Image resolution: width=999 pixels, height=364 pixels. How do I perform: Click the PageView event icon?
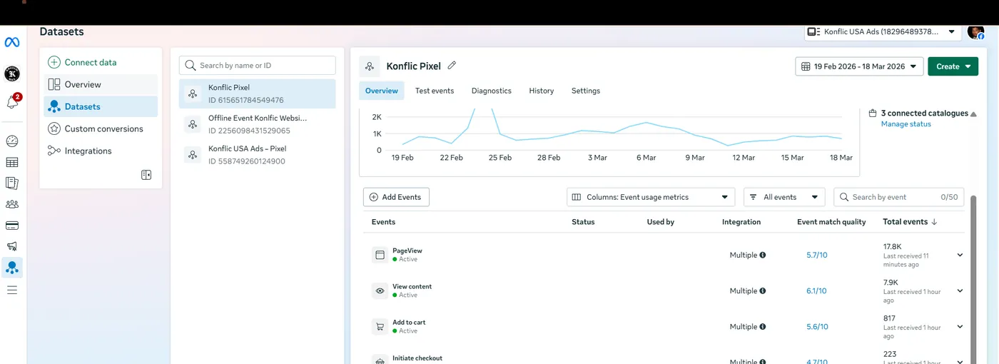(x=380, y=255)
